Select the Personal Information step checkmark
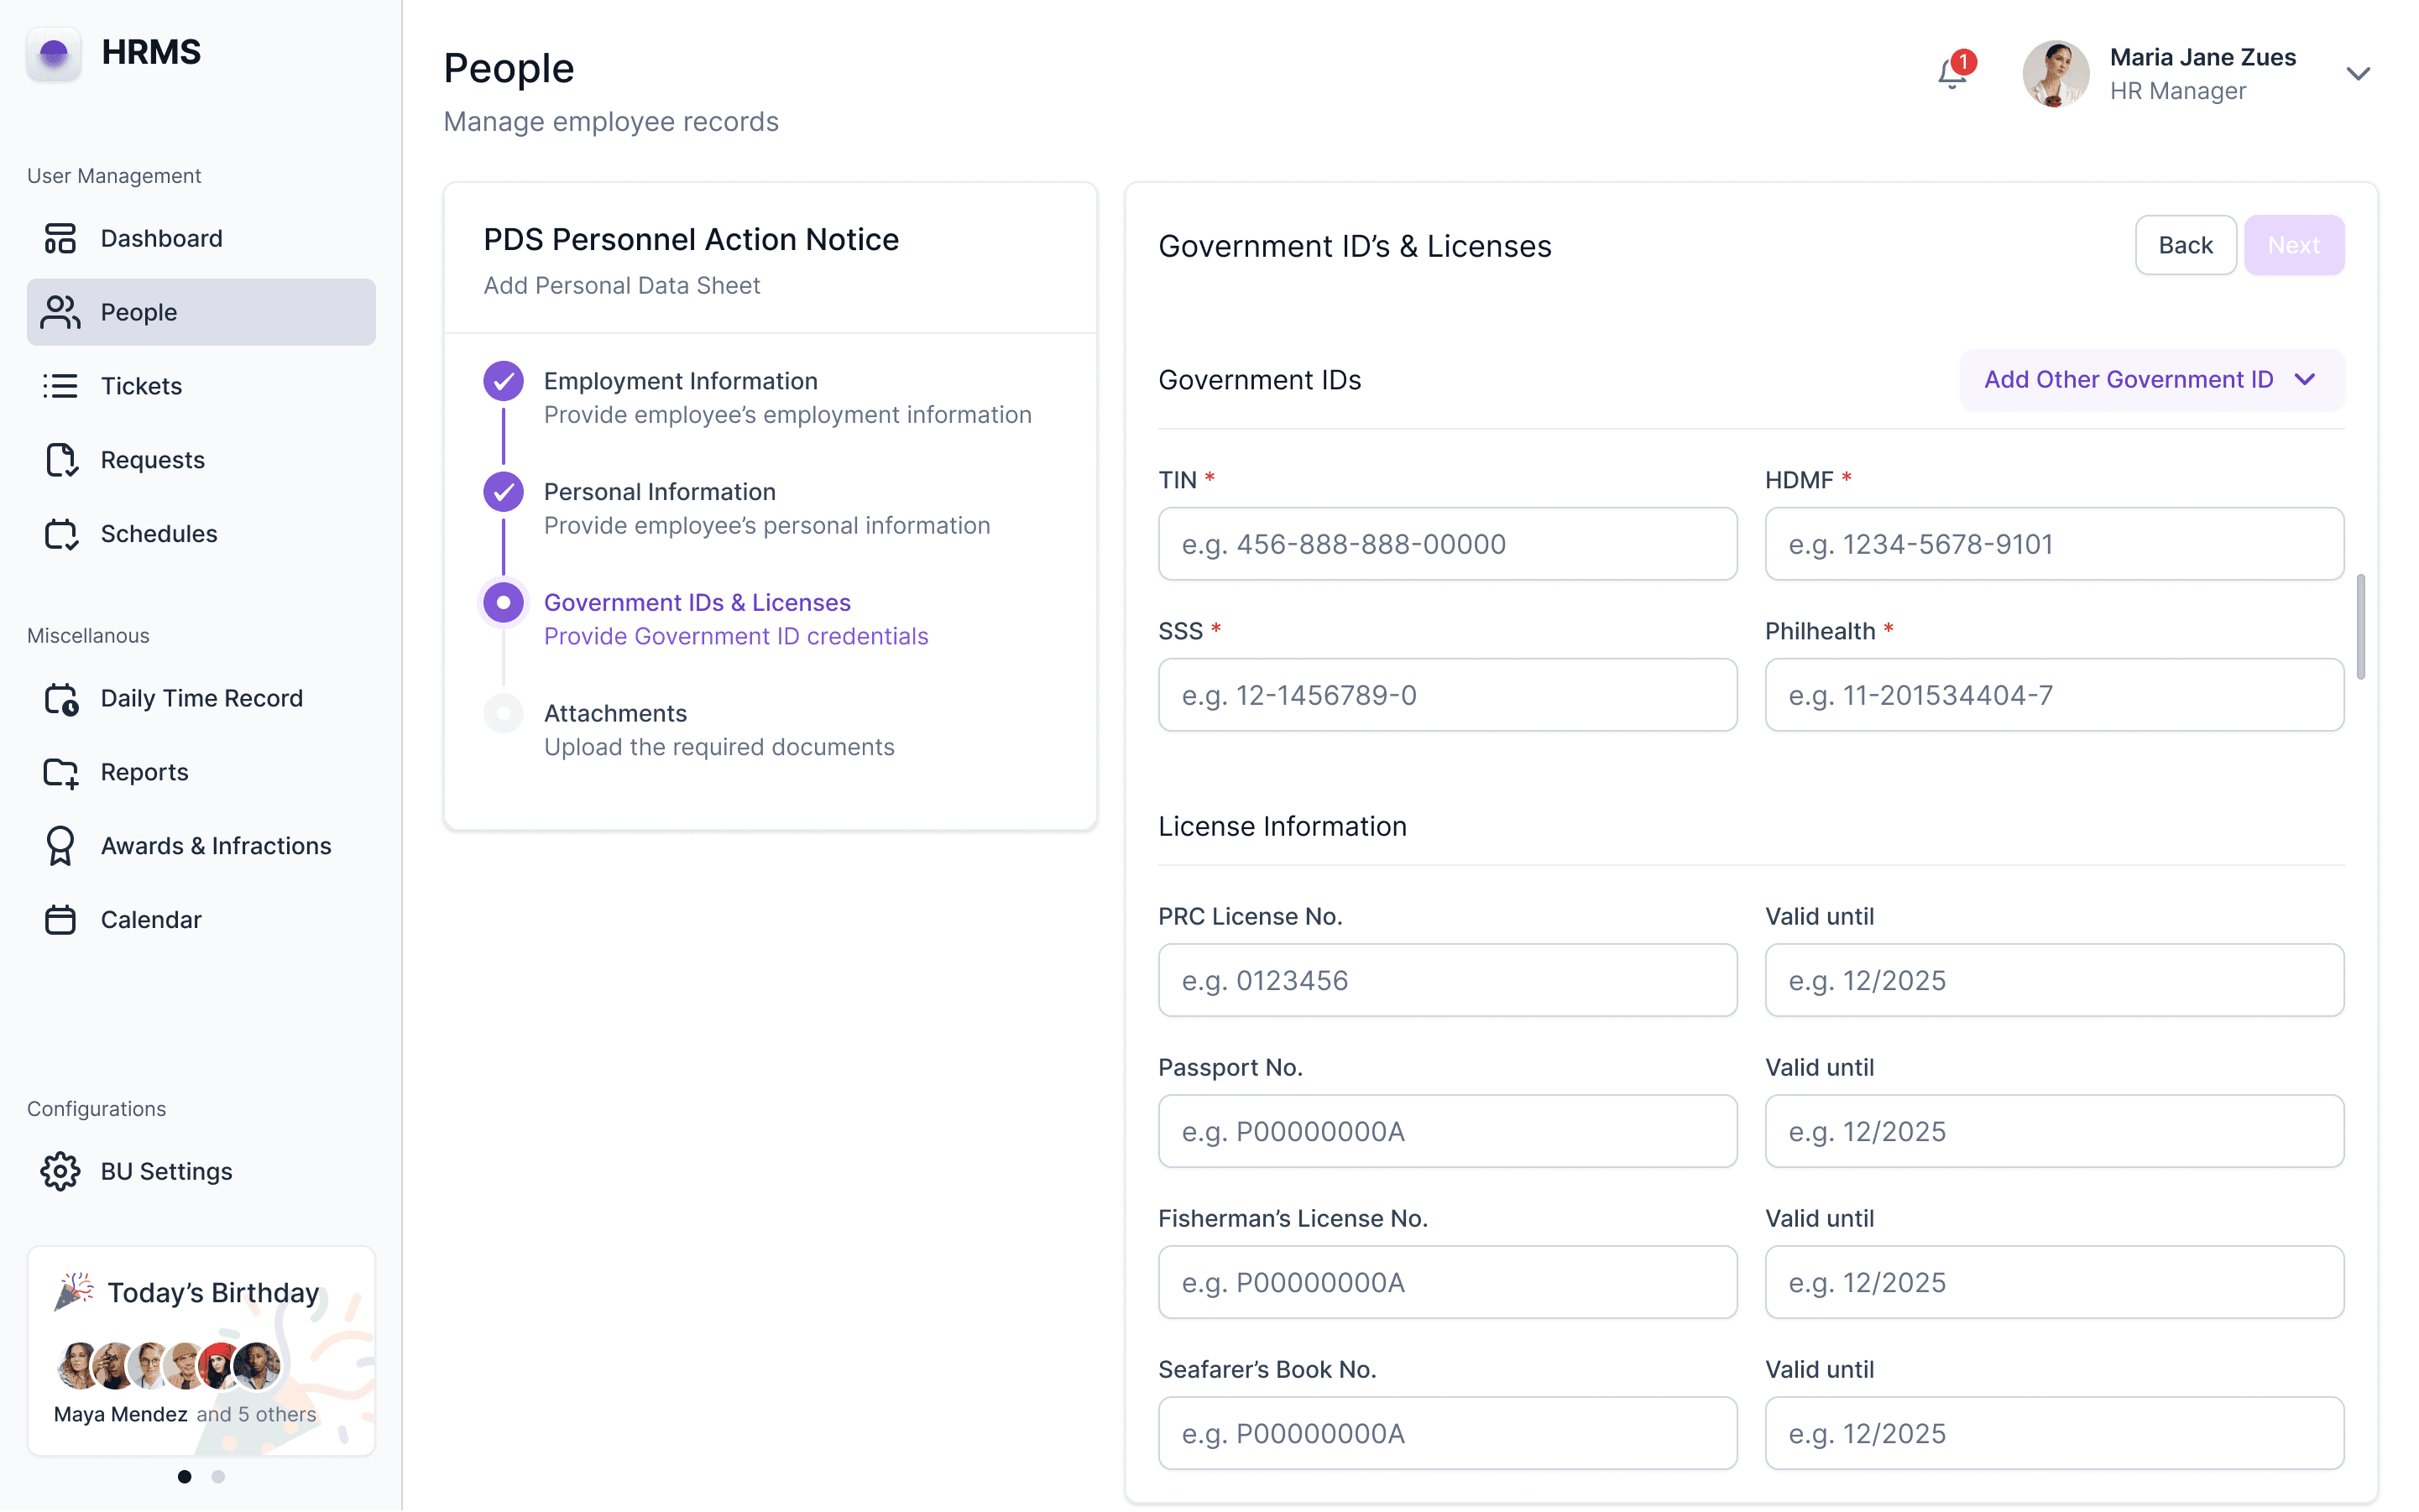Screen dimensions: 2419x1512 point(504,492)
